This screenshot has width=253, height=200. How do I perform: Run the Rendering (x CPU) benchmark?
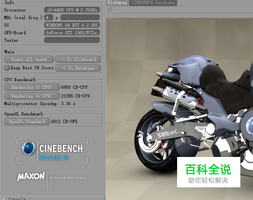click(32, 96)
